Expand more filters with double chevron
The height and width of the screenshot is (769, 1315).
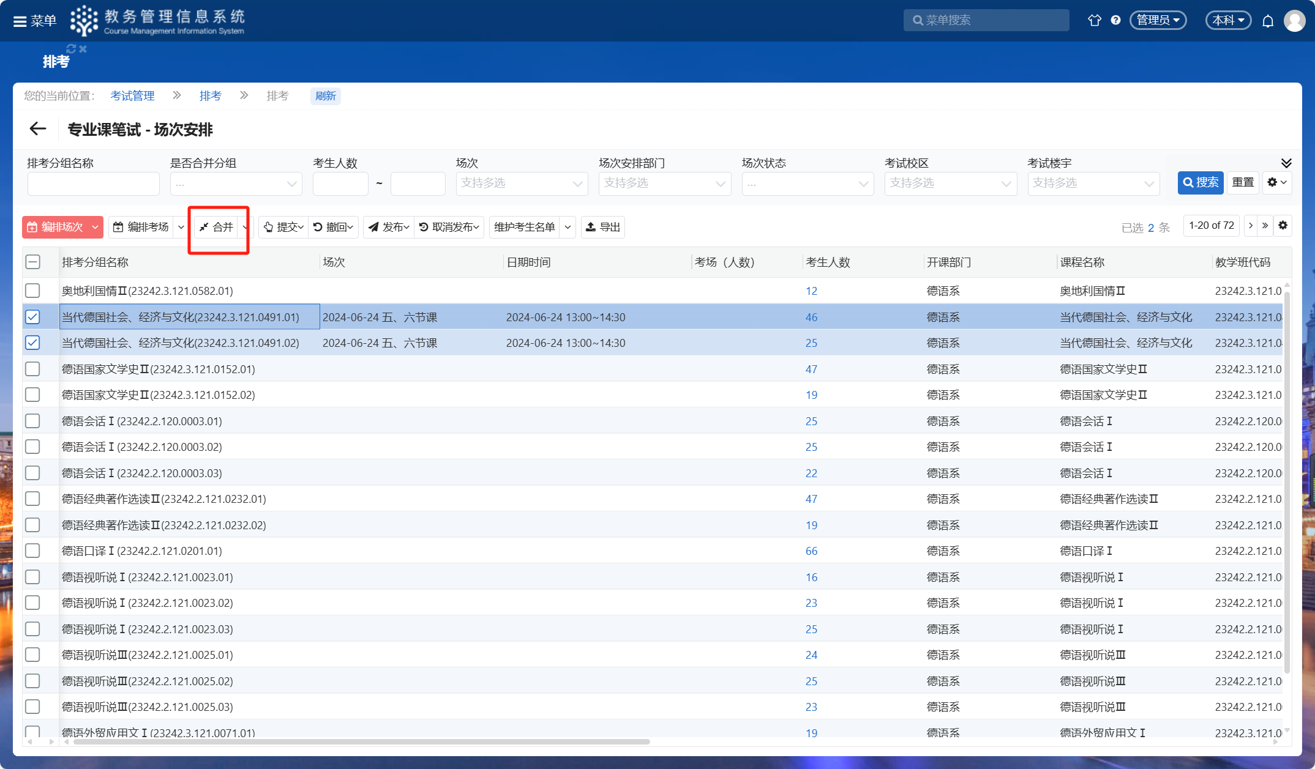click(x=1286, y=163)
